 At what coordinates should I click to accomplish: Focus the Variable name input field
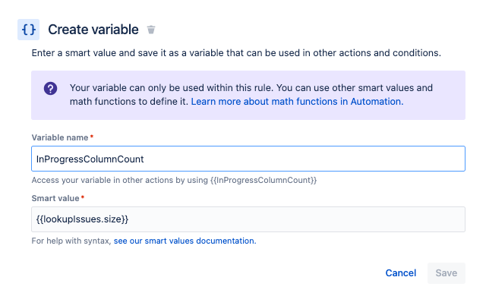click(x=248, y=159)
